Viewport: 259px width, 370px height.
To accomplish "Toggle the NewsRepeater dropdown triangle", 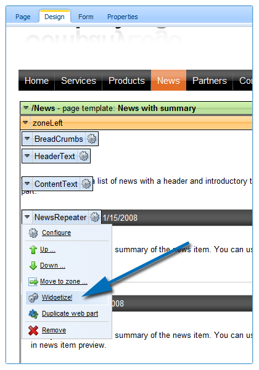I will 27,216.
